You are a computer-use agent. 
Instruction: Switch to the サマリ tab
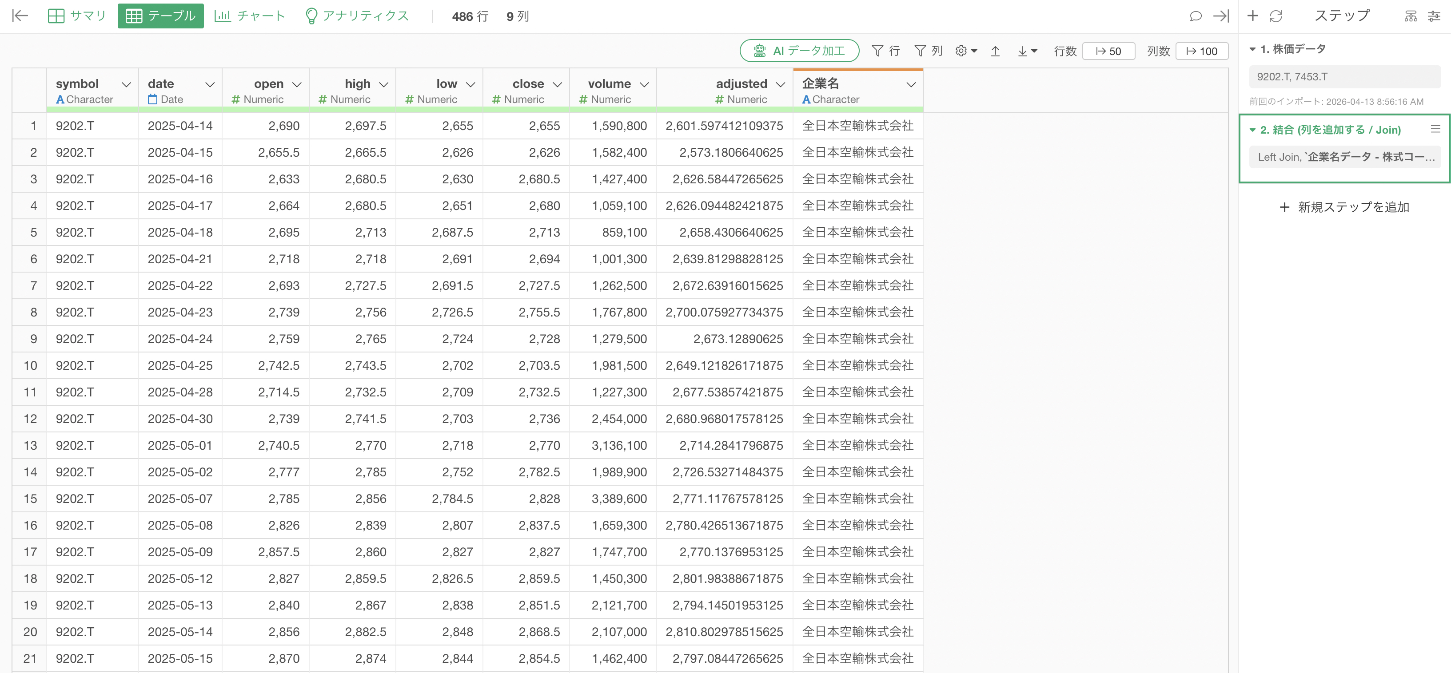pyautogui.click(x=77, y=16)
